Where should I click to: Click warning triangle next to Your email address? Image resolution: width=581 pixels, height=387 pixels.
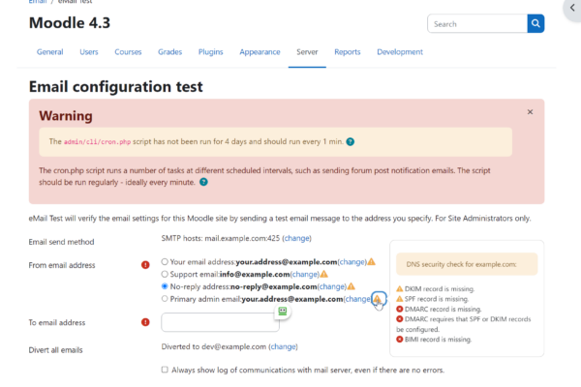(x=371, y=262)
